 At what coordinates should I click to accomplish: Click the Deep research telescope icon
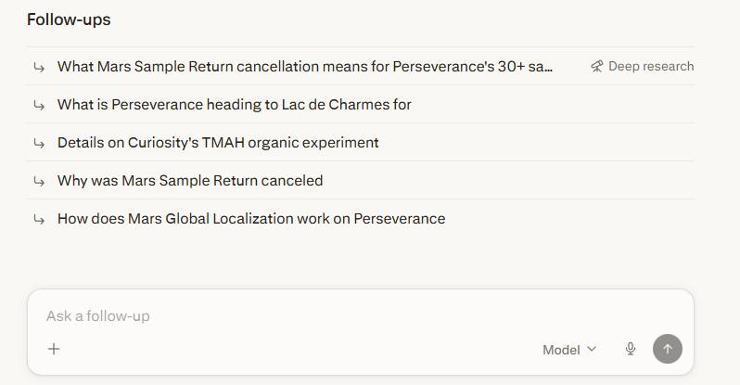coord(597,66)
